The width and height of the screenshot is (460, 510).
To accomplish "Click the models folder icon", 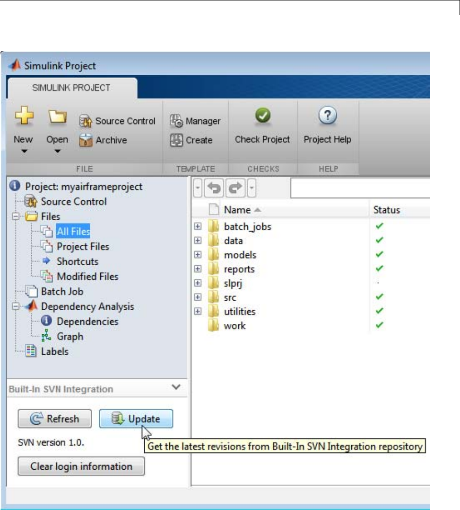I will coord(213,255).
